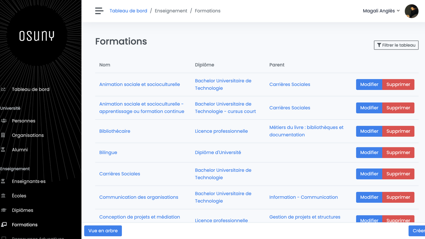The width and height of the screenshot is (425, 239).
Task: Open the Information - Communication parent link
Action: pos(303,197)
